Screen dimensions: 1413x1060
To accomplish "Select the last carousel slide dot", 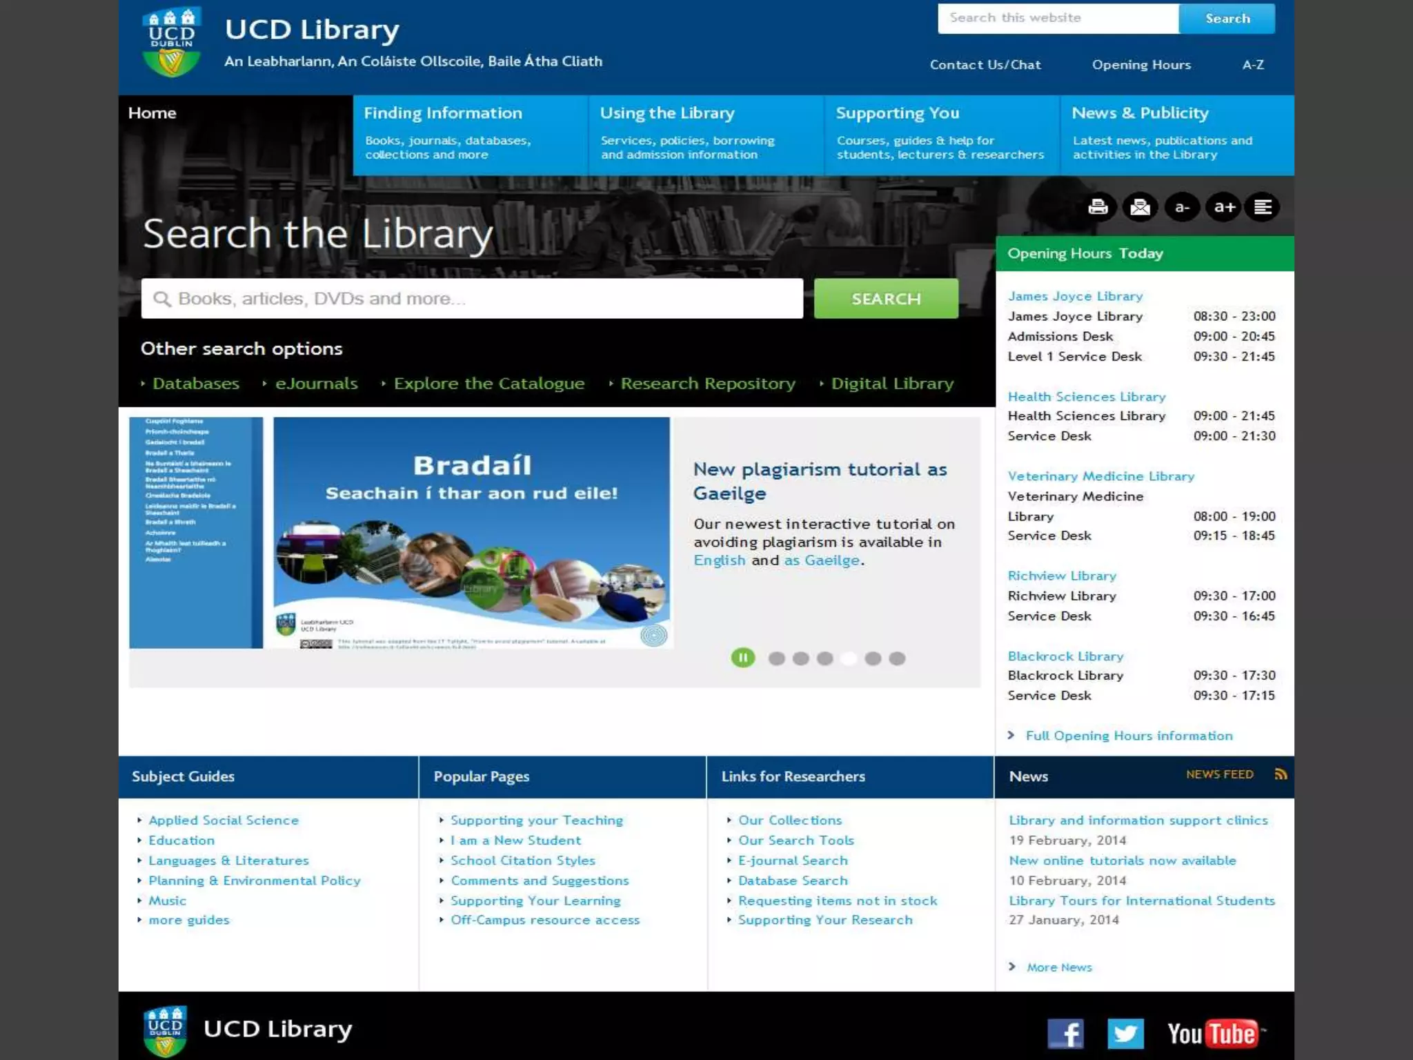I will 897,658.
